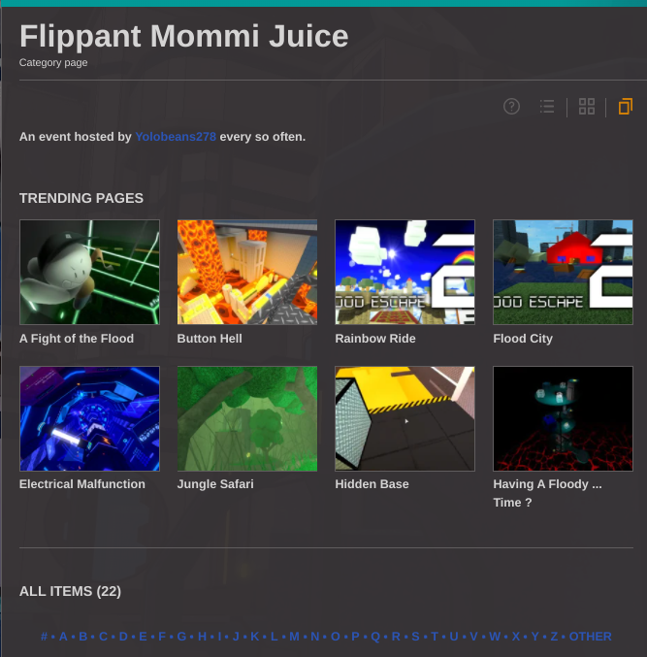This screenshot has width=647, height=657.
Task: Filter all items by letter N
Action: click(315, 637)
